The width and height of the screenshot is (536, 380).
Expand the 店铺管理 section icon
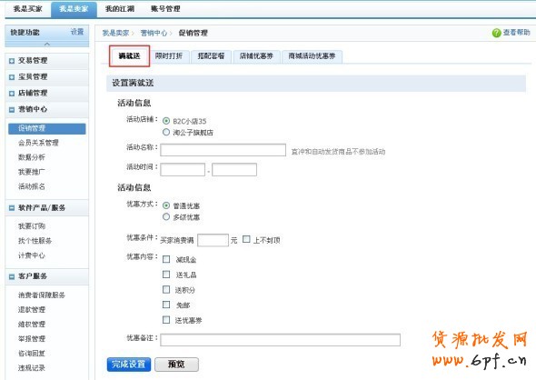(12, 94)
